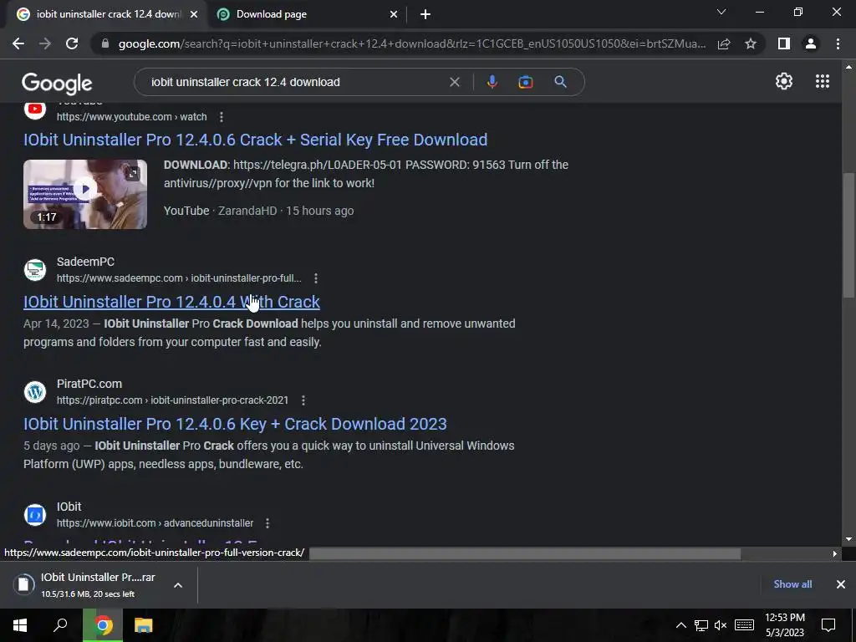Screen dimensions: 856x642
Task: Close the Download page tab
Action: 394,15
